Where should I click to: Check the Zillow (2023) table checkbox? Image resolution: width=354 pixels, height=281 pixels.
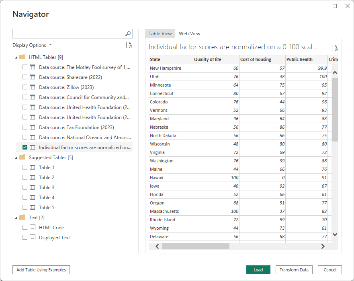tap(25, 87)
